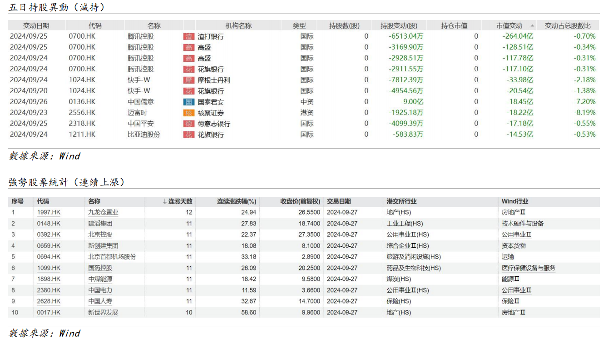Select the -8.19% cell in 迈富时 row
The image size is (608, 349).
coord(584,113)
